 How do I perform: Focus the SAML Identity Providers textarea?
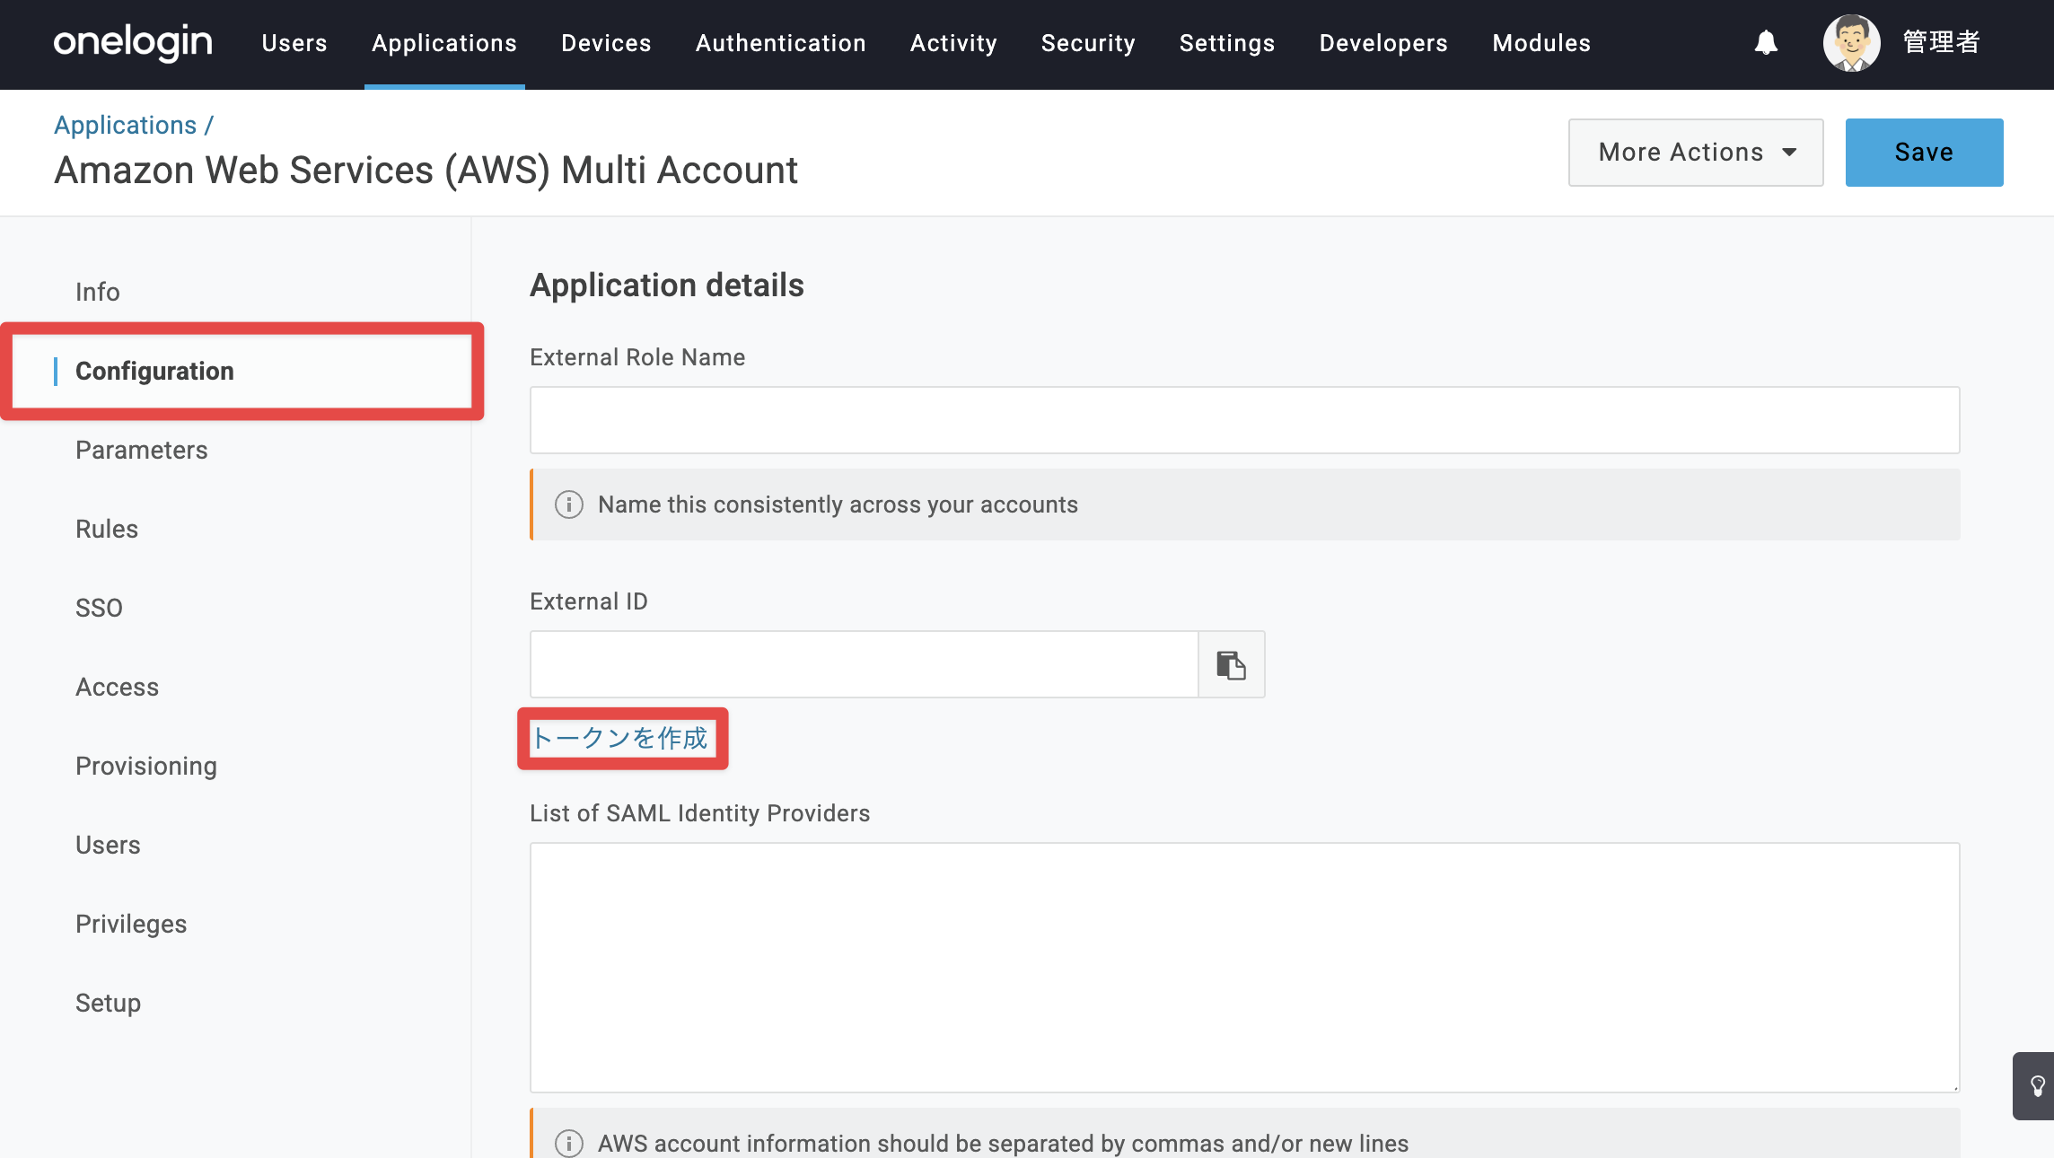[x=1244, y=968]
